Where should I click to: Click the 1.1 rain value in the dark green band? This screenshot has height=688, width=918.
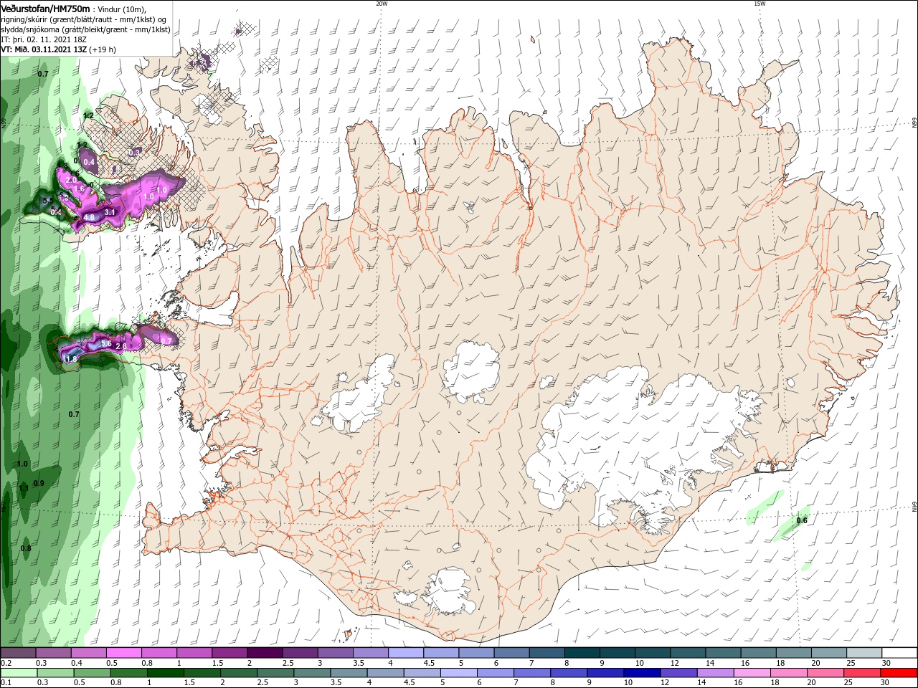24,489
